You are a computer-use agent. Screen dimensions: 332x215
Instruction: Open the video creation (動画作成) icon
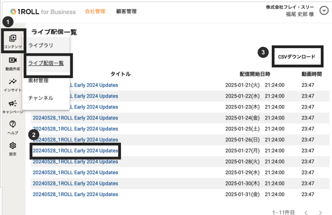[12, 61]
